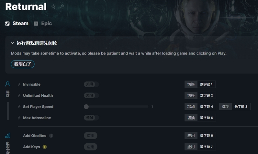
Task: Click the lightning icon beside Invincible
Action: pos(19,84)
